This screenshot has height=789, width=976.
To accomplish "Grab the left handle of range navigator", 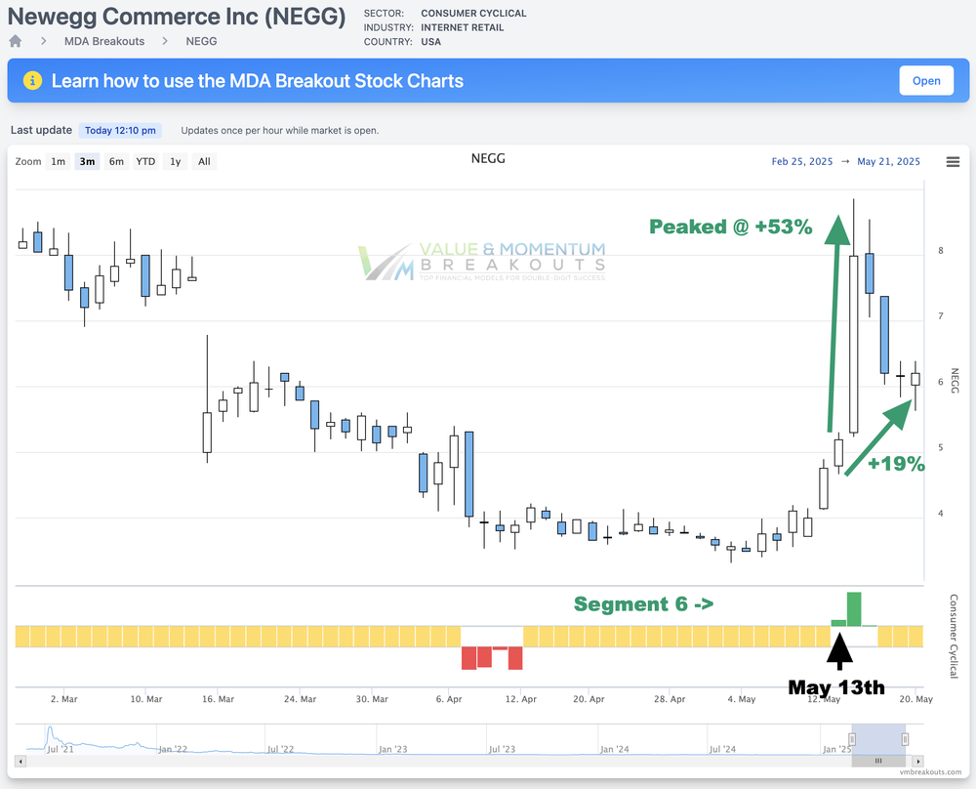I will [x=852, y=739].
